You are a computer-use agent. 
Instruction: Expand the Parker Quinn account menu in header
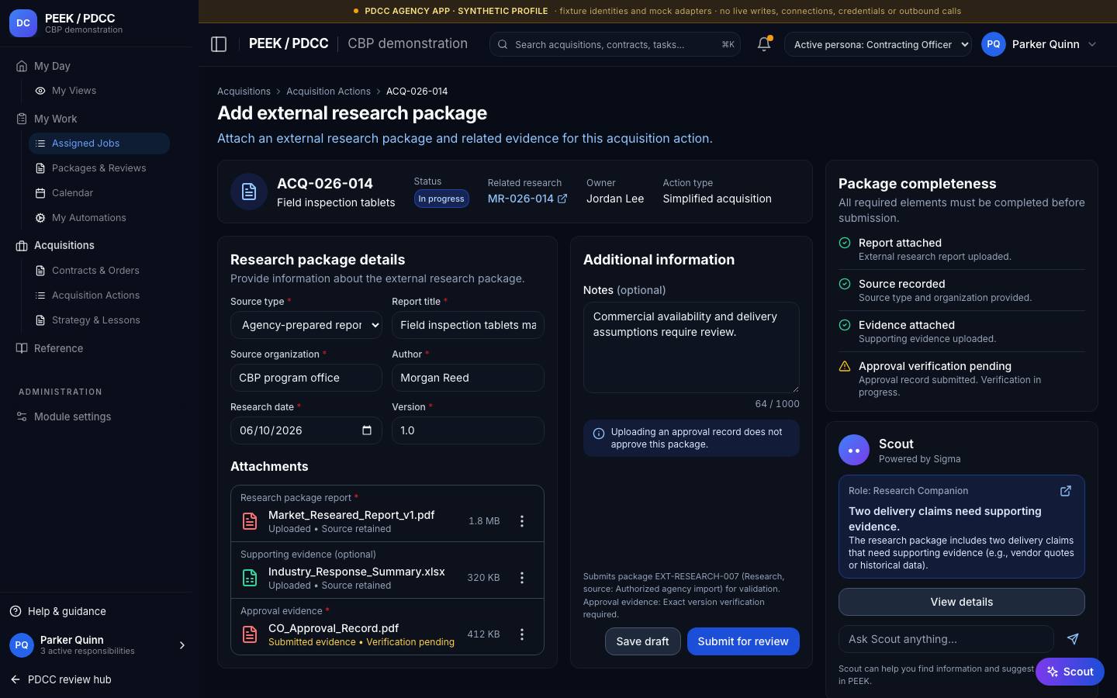tap(1039, 44)
